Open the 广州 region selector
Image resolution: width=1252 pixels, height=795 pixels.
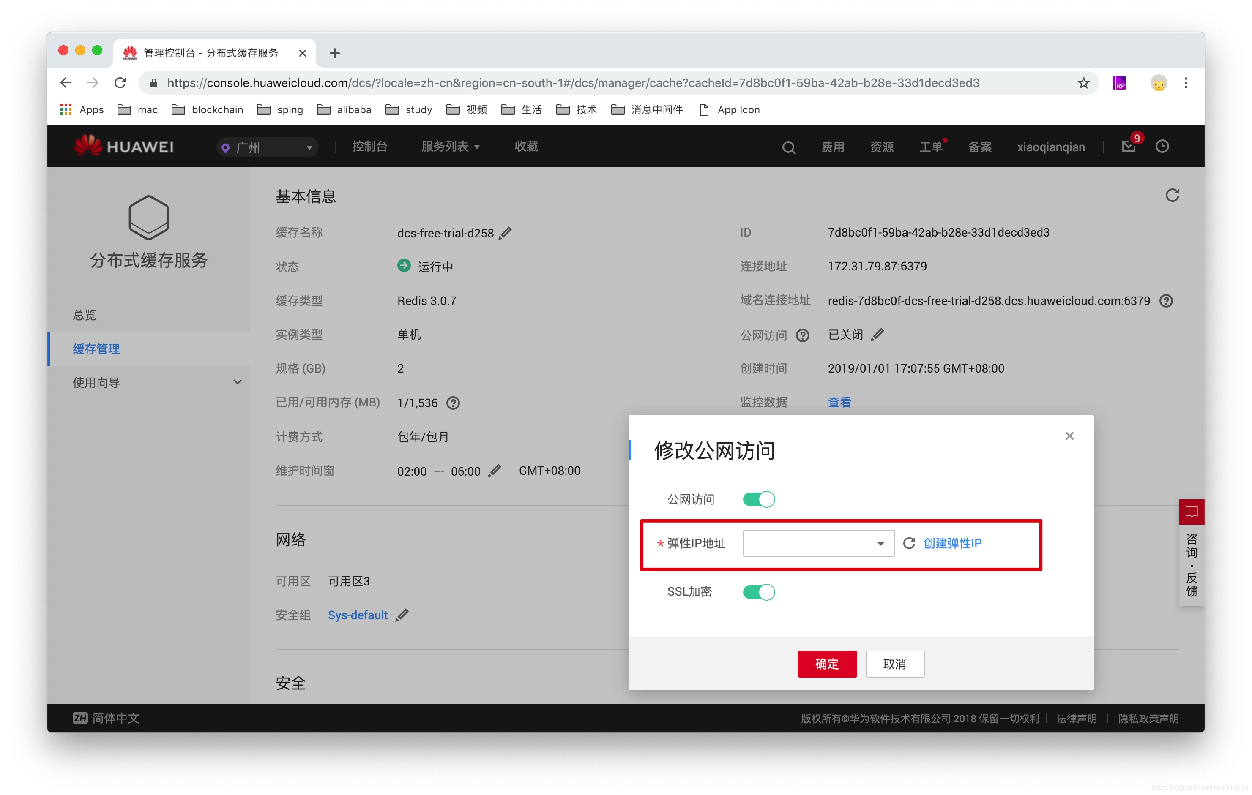(267, 147)
